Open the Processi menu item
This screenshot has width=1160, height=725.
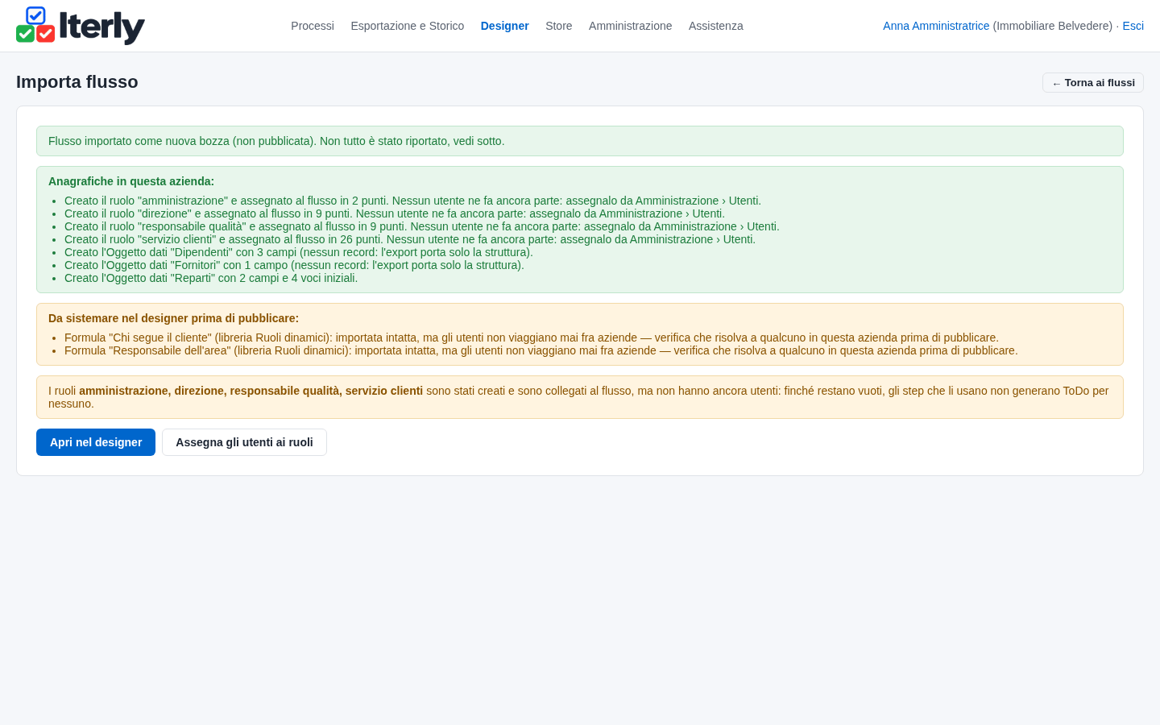tap(313, 26)
